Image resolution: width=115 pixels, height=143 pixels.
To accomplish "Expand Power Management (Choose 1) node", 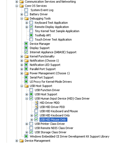I will pyautogui.click(x=22, y=73).
